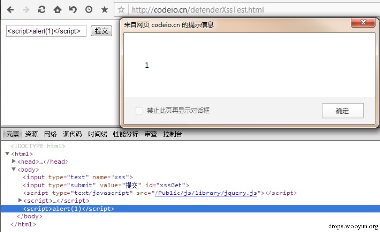Focus the xss text input field

pos(46,31)
